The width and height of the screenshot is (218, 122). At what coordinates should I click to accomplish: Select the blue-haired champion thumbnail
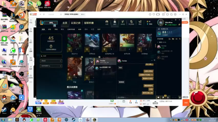tap(92, 43)
